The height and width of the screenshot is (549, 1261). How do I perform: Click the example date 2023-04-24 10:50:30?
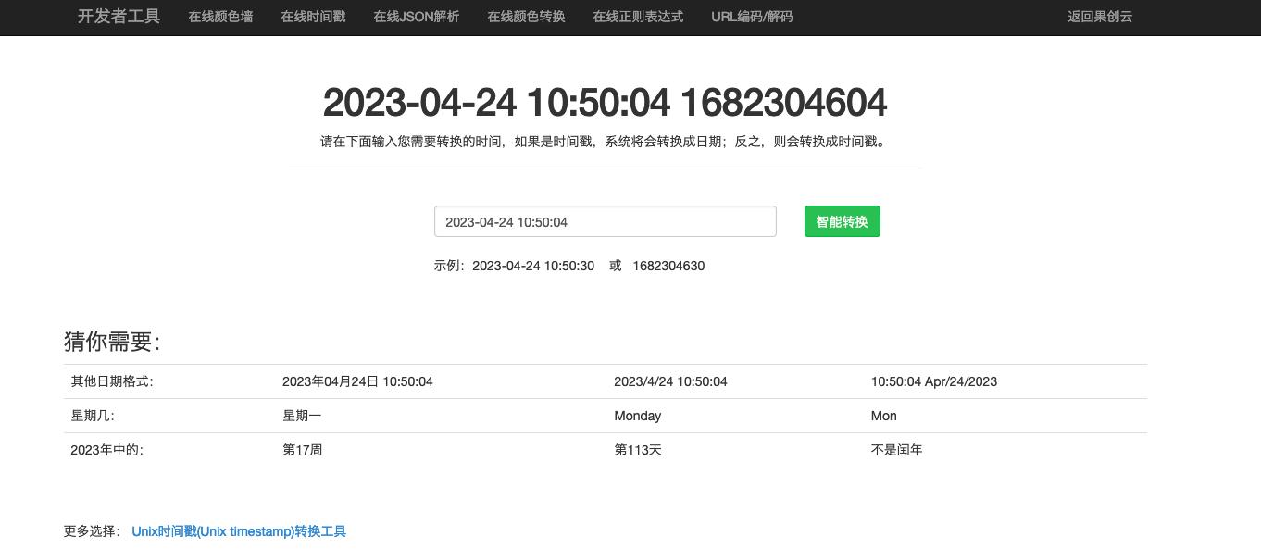(533, 266)
